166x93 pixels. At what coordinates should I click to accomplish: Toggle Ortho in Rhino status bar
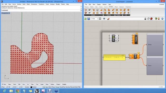point(50,87)
